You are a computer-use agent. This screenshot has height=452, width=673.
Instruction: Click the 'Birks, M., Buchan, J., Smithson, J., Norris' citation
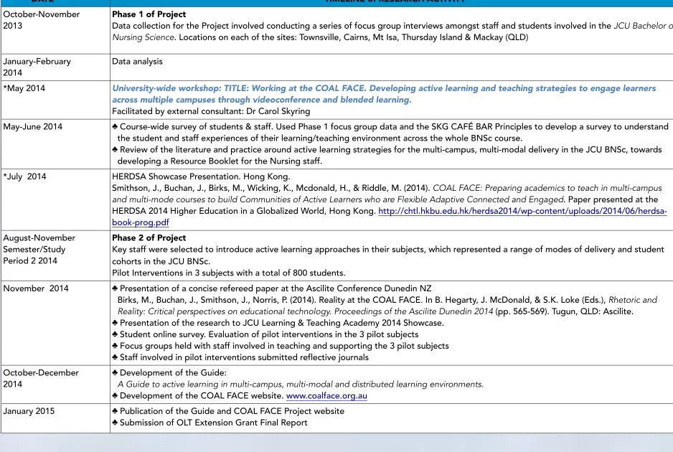coord(387,306)
